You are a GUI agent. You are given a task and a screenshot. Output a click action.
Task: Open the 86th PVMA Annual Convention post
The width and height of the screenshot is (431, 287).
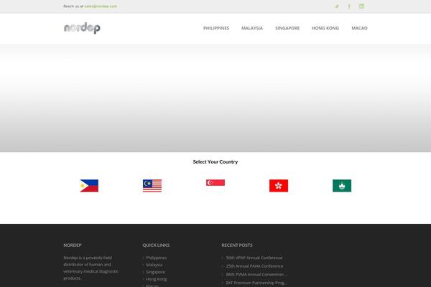click(256, 274)
